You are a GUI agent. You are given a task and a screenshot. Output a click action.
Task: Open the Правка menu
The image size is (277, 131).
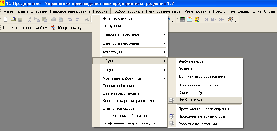coord(22,11)
